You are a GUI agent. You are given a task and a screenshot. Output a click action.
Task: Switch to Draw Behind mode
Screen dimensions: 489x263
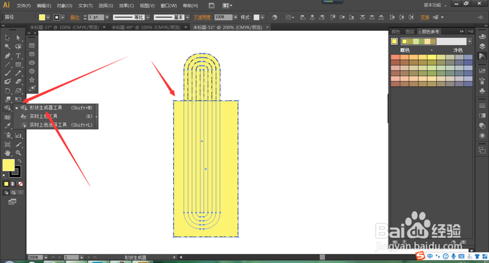[13, 193]
